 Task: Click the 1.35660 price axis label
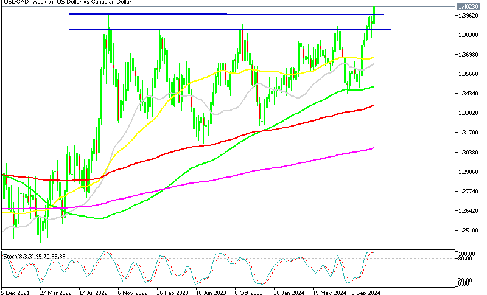pos(468,74)
